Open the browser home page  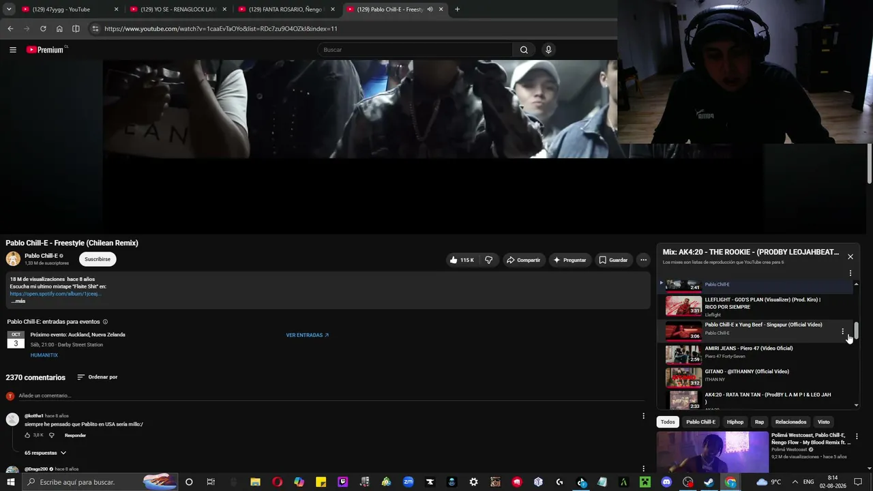coord(59,29)
